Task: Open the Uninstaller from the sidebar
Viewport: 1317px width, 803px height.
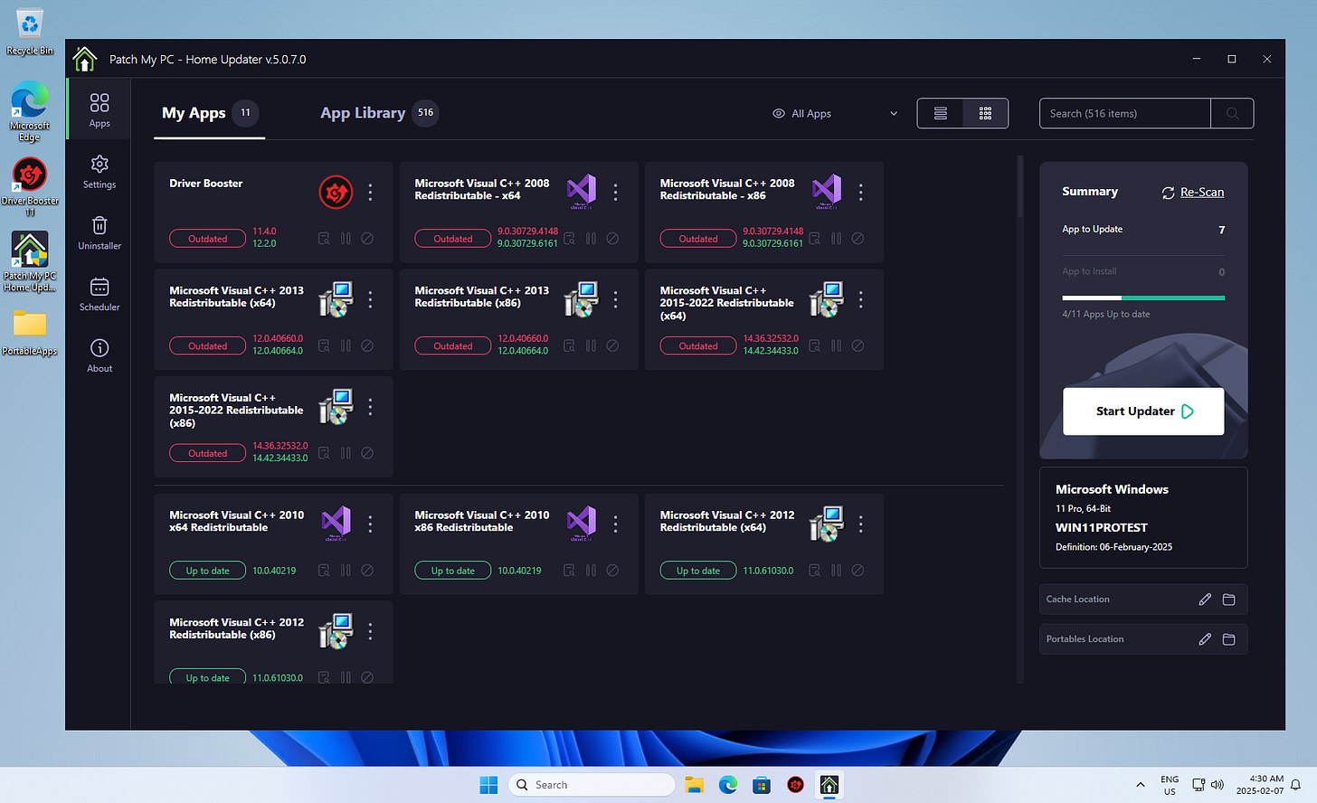Action: tap(99, 232)
